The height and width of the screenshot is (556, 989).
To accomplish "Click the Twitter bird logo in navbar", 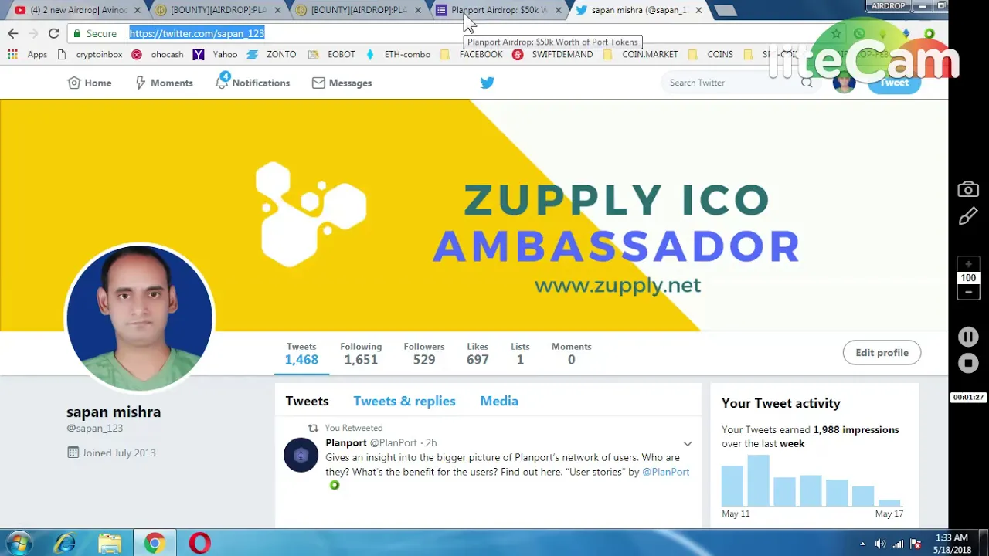I will click(487, 83).
